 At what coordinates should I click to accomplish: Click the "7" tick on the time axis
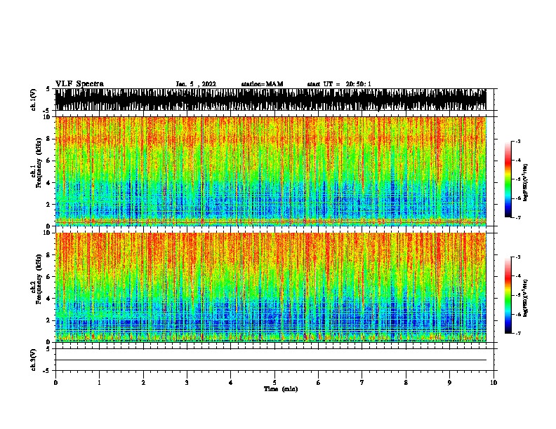(362, 383)
